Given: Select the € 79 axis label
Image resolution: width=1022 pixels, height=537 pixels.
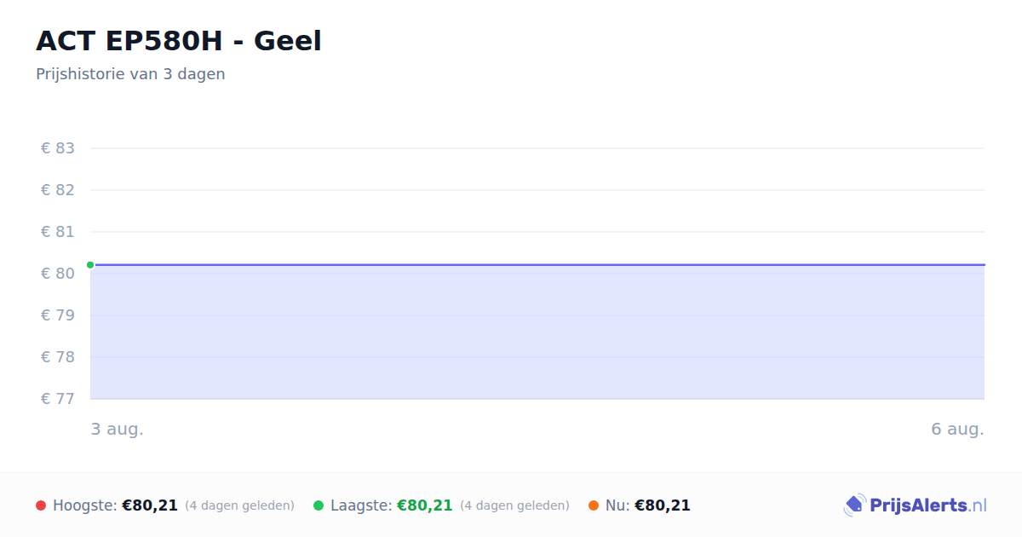Looking at the screenshot, I should coord(58,315).
